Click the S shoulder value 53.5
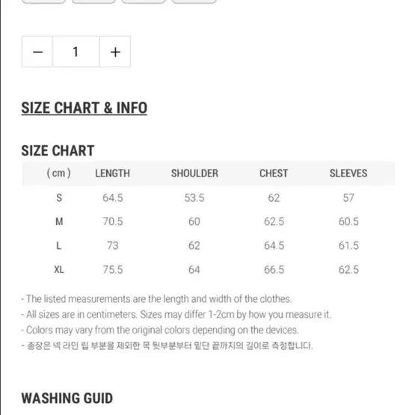The image size is (415, 415). (194, 197)
